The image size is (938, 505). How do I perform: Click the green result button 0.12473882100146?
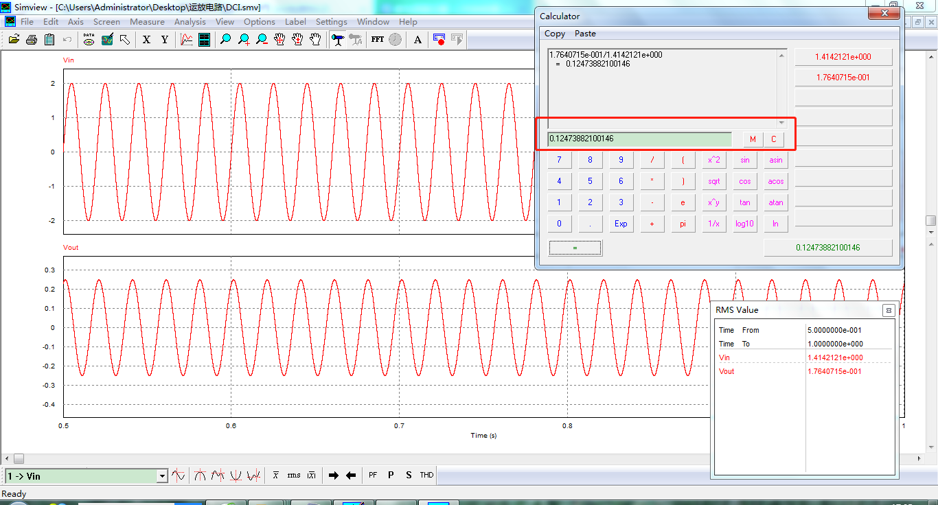828,248
